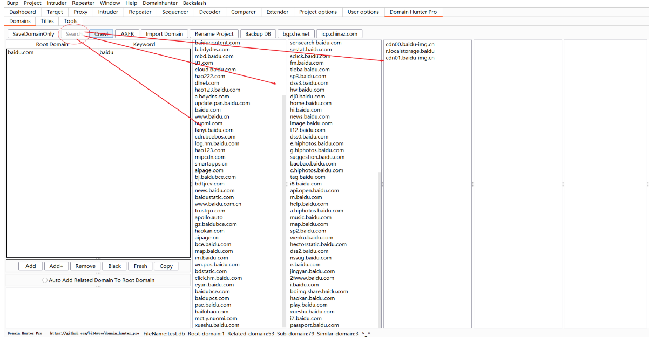Open the Backslash menu

click(x=194, y=3)
